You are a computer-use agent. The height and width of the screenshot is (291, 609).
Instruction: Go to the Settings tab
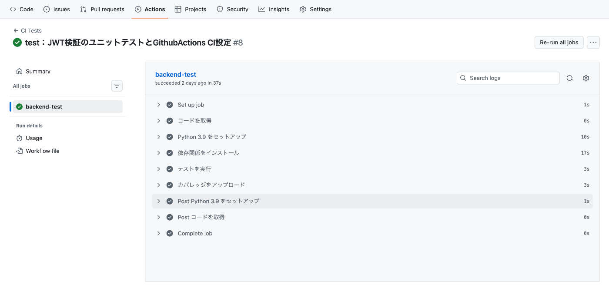tap(315, 9)
